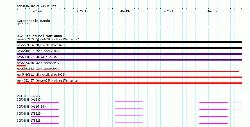Click label nsv6361143 (Sedlazeck2020)
This screenshot has width=250, height=127.
(x=39, y=69)
